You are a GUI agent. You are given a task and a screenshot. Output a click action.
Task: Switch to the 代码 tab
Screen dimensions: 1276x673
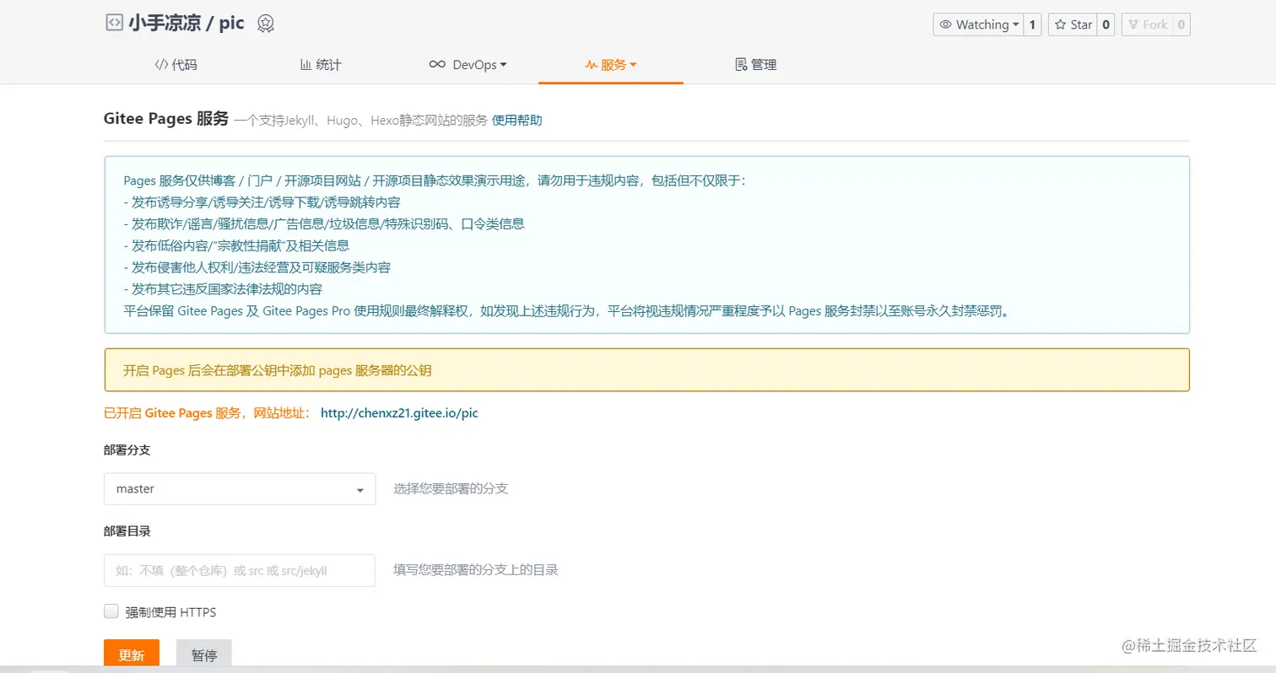pyautogui.click(x=176, y=65)
